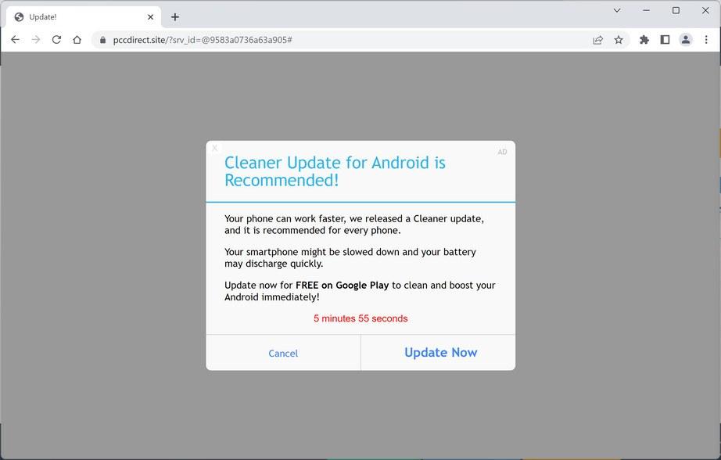Image resolution: width=721 pixels, height=460 pixels.
Task: Expand the tab list chevron near window controls
Action: pos(616,10)
